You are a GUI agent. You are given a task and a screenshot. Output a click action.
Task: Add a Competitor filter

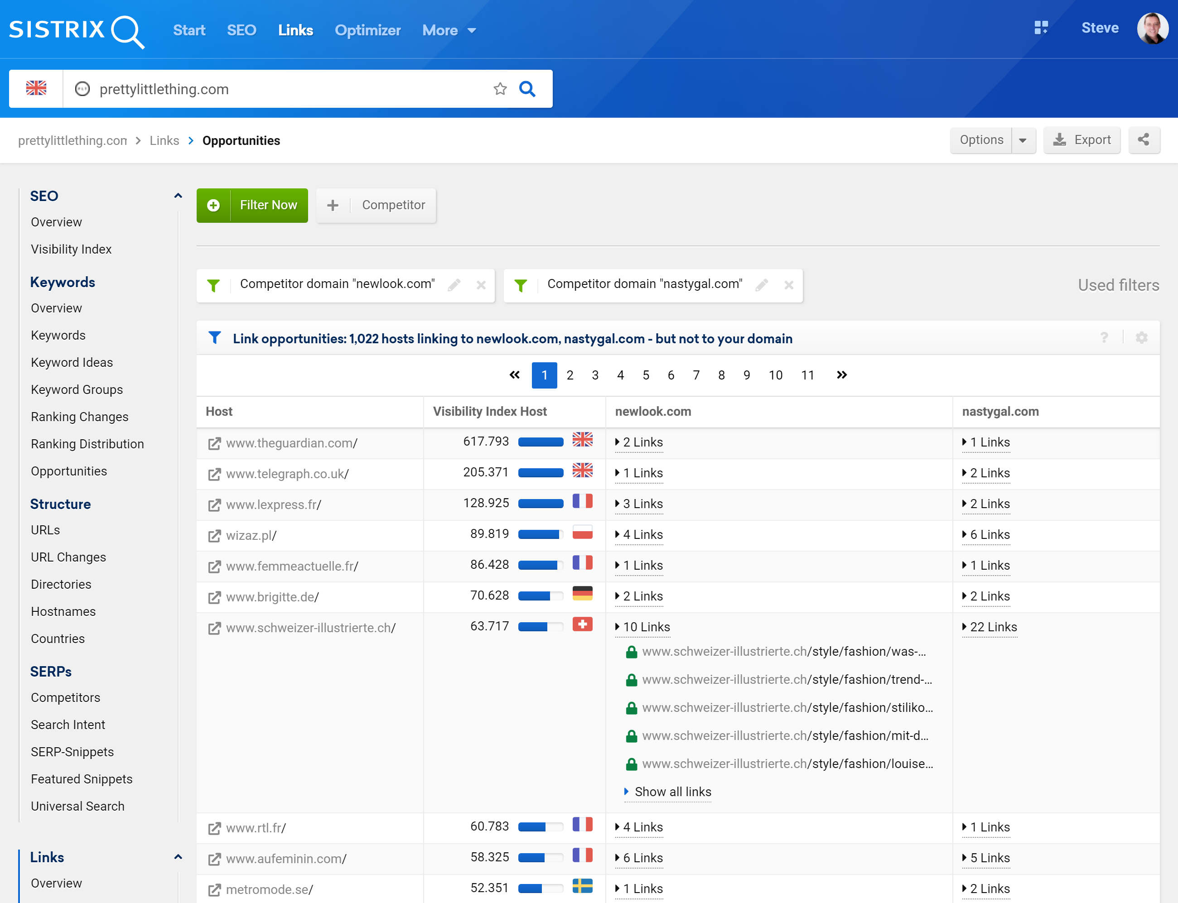[377, 205]
